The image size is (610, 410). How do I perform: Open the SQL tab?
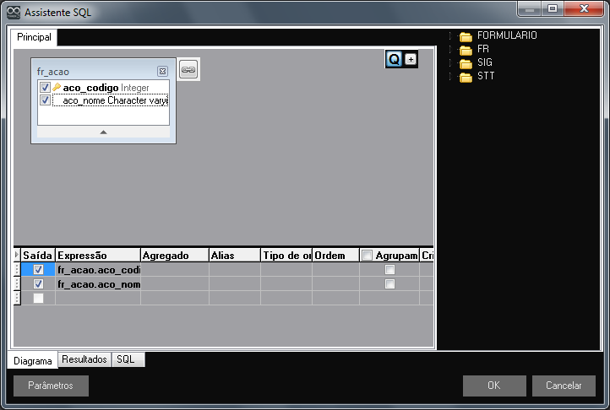126,359
